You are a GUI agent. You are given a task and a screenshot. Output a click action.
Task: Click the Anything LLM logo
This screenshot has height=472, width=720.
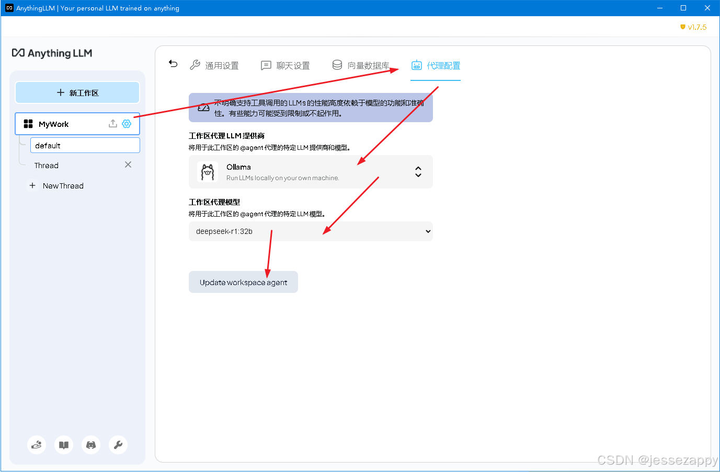pos(52,53)
